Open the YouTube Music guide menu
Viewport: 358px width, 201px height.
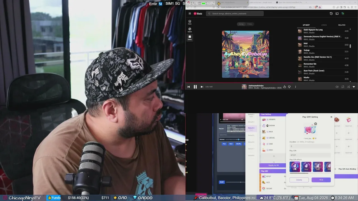point(190,13)
